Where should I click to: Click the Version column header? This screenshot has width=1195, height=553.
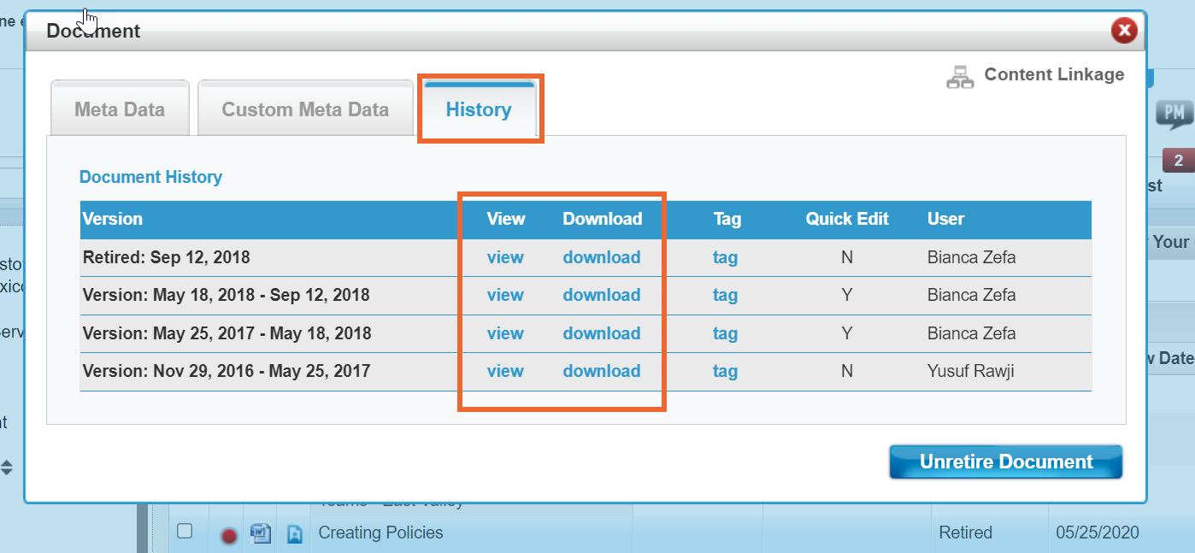(x=113, y=219)
